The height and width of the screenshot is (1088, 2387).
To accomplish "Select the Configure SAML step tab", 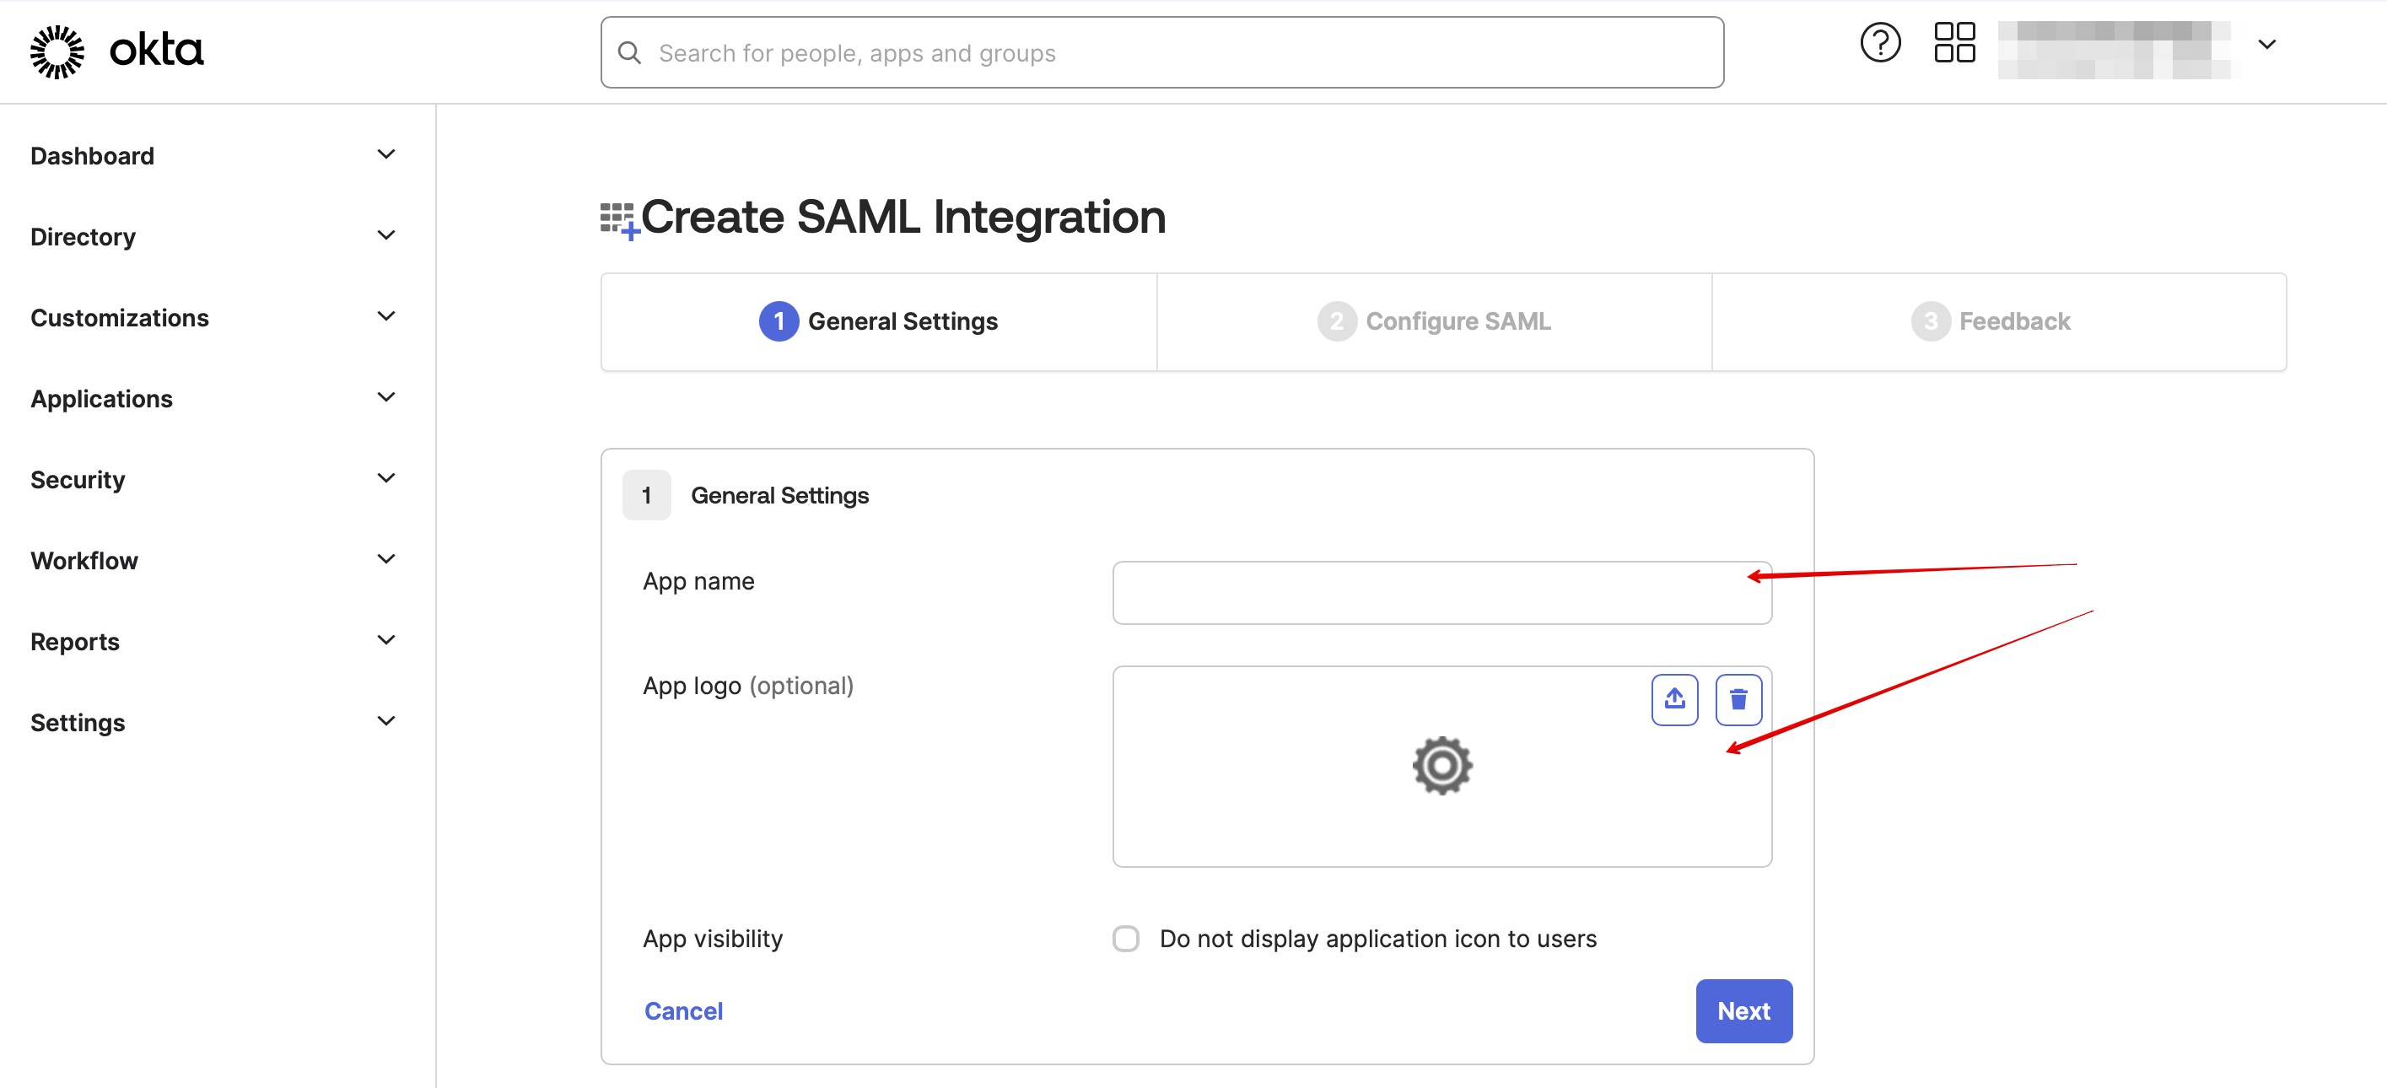I will pos(1434,321).
